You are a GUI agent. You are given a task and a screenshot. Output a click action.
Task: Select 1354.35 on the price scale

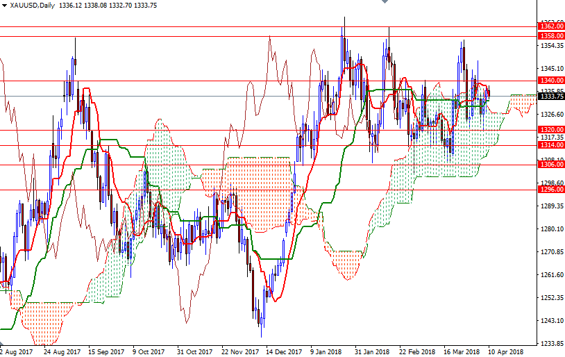(551, 46)
